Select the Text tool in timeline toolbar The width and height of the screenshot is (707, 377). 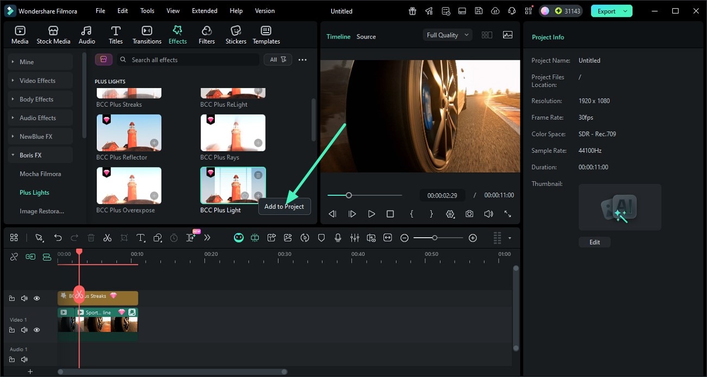pyautogui.click(x=140, y=238)
